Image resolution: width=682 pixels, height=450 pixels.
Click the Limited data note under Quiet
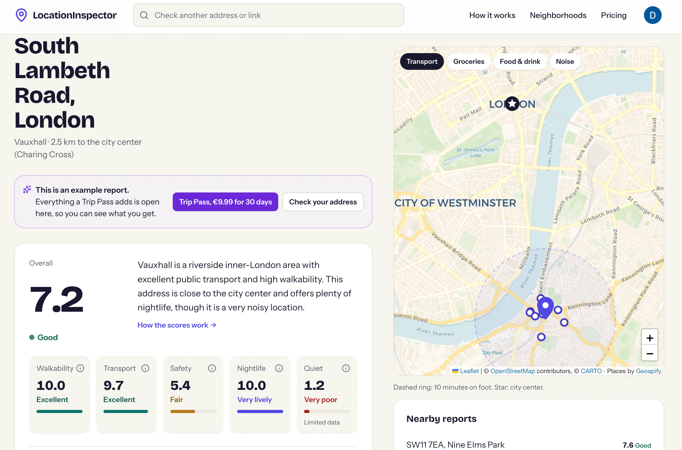[x=322, y=422]
